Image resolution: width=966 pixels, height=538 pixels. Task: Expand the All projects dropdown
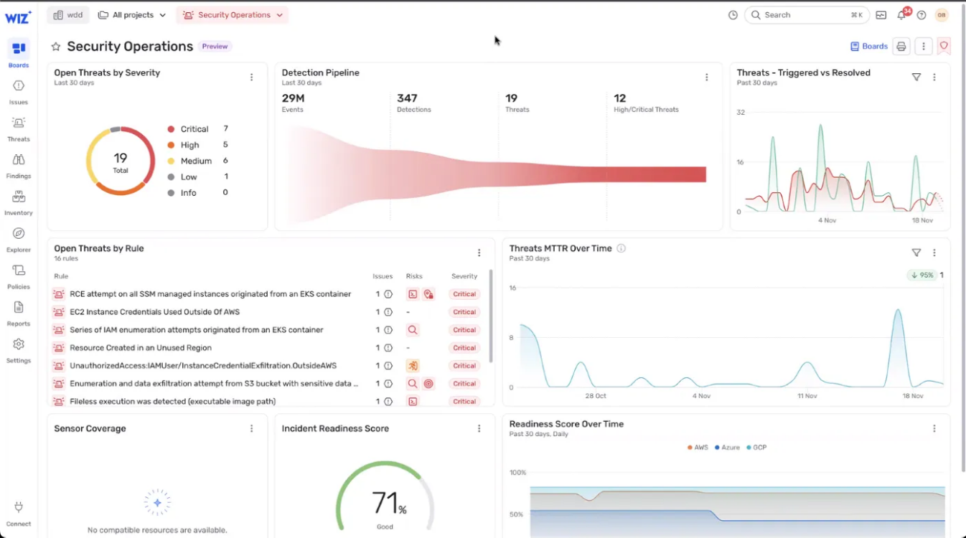(132, 15)
